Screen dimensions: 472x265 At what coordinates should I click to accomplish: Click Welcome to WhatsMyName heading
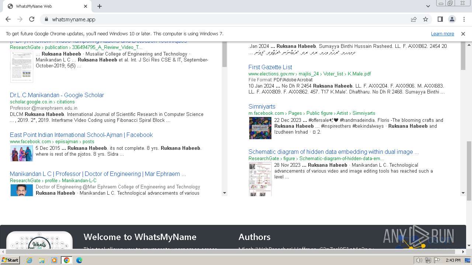[x=140, y=237]
